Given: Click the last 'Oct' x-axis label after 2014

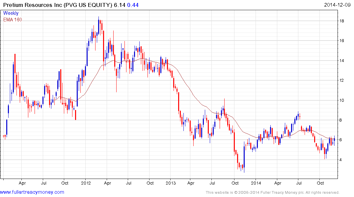Looking at the screenshot, I should click(x=320, y=183).
